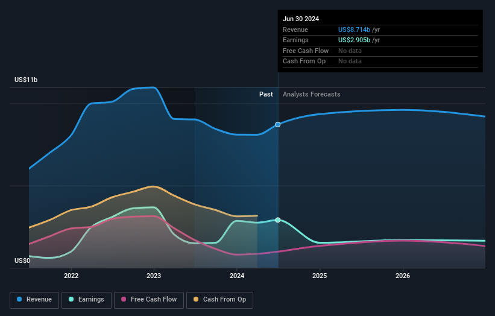Click the orange Cash From Op legend dot
495x316 pixels.
[x=196, y=299]
